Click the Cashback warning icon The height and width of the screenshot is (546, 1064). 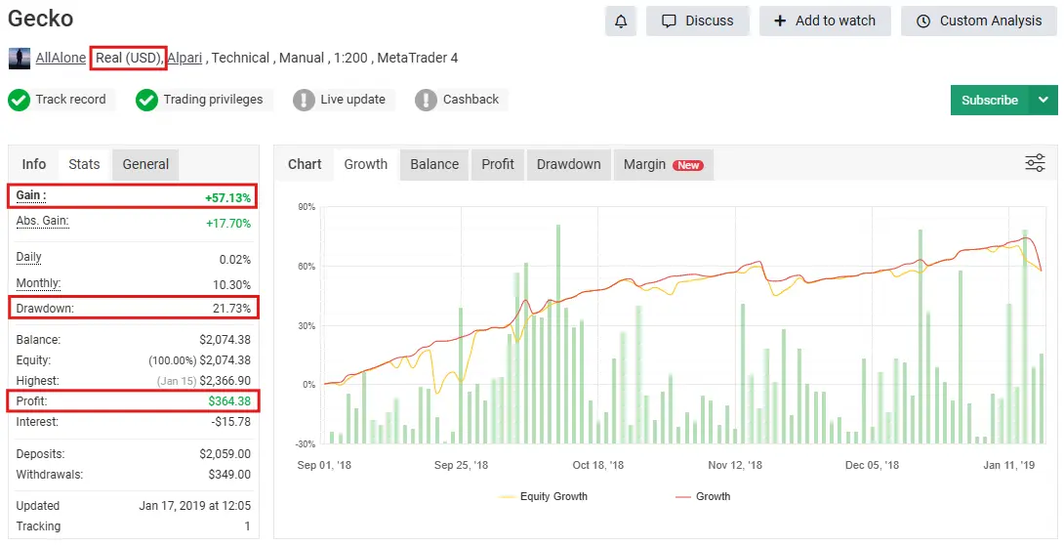pyautogui.click(x=426, y=100)
